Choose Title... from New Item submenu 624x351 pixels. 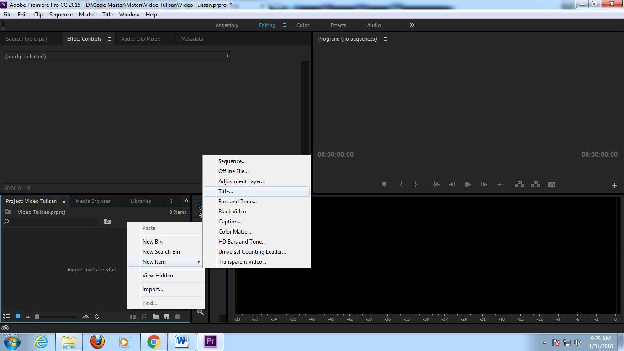[x=257, y=191]
